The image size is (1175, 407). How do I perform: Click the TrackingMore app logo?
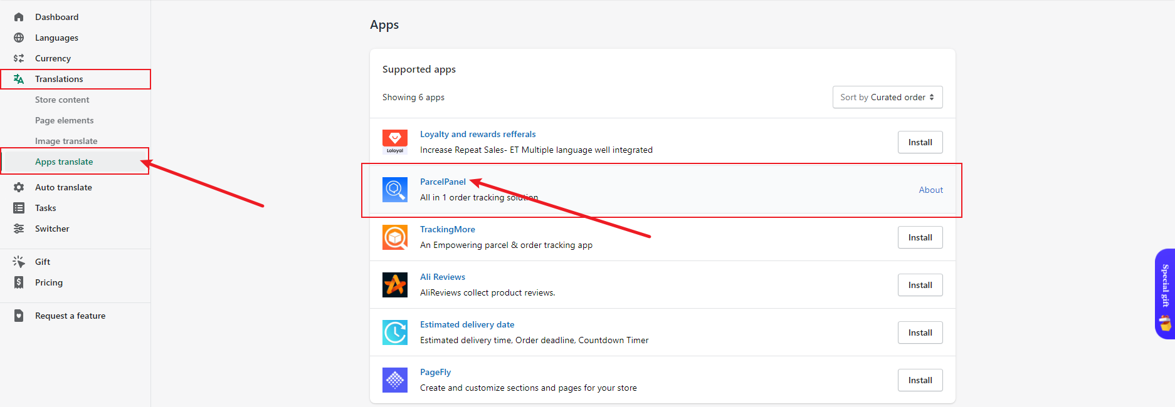click(395, 237)
